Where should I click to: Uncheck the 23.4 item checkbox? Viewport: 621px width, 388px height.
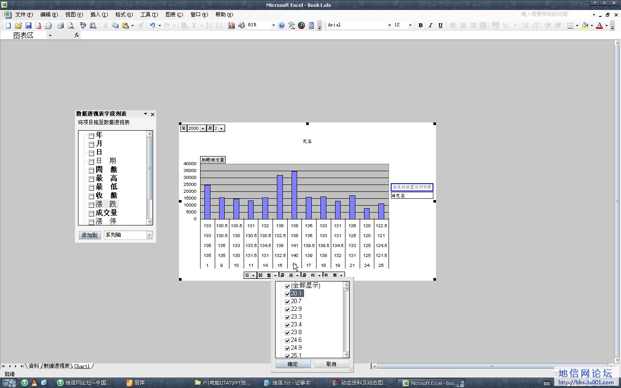pos(287,325)
